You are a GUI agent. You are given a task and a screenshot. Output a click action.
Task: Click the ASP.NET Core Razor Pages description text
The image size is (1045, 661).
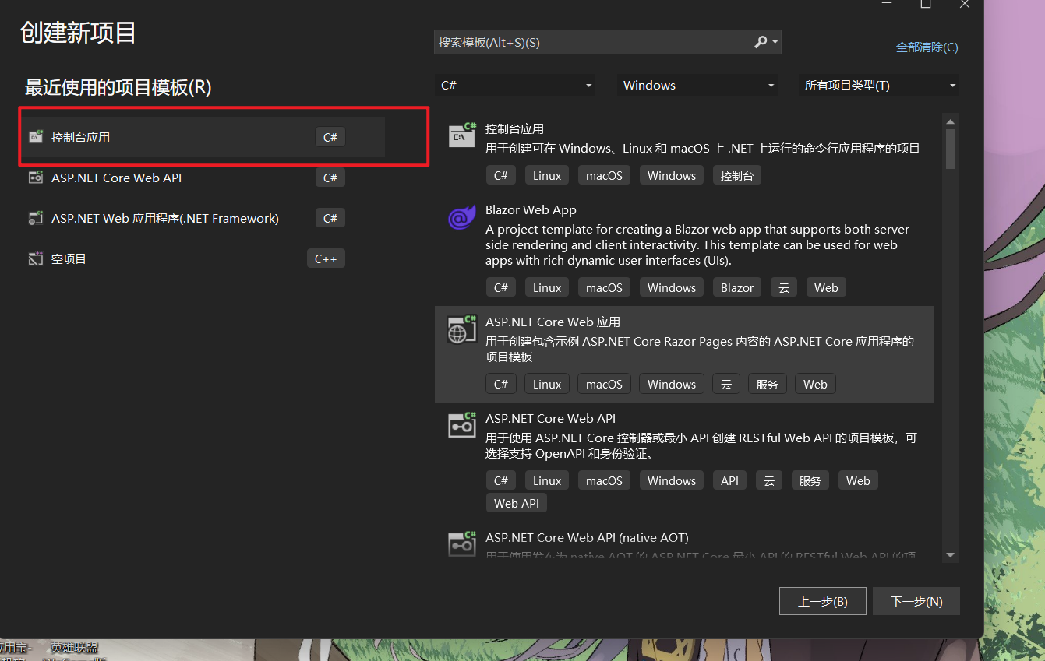pos(700,349)
